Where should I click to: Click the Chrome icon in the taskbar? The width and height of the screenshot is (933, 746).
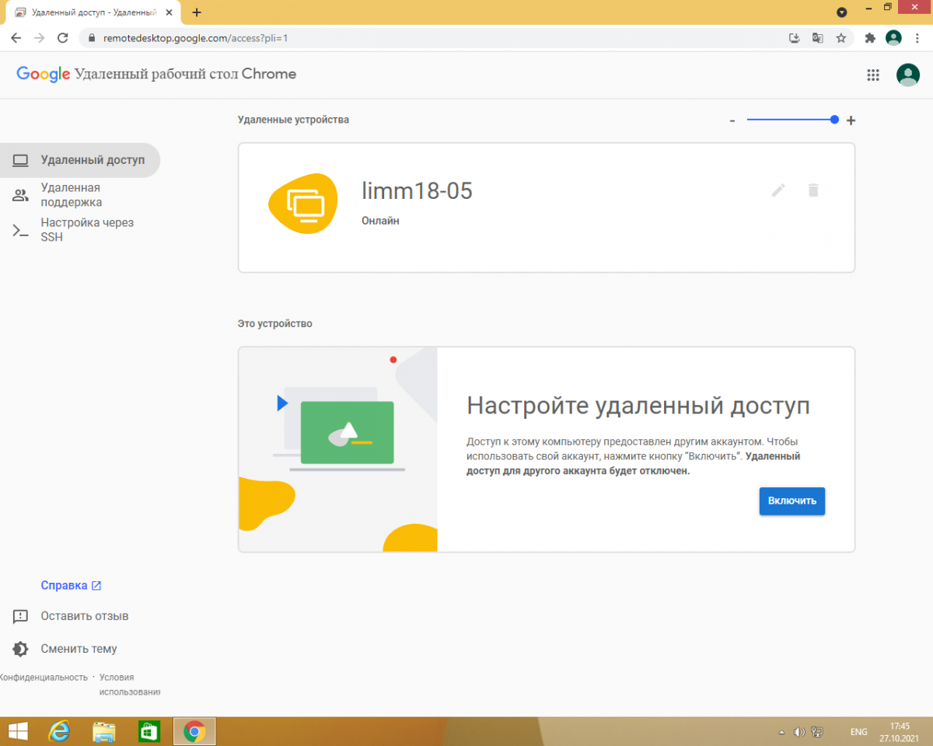(194, 731)
